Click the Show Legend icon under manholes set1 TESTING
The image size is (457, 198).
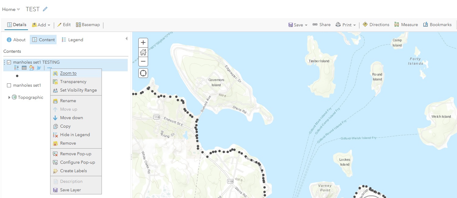point(17,68)
